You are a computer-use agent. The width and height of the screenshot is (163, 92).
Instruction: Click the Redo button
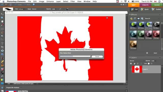(x=27, y=5)
